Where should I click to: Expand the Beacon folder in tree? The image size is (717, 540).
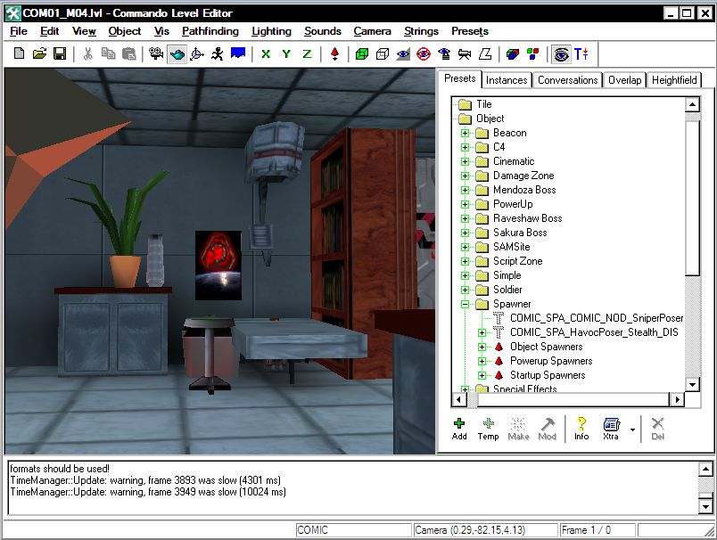click(465, 133)
